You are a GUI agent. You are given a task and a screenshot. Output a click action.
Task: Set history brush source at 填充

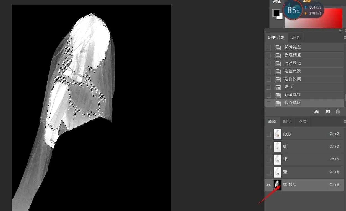coord(268,87)
